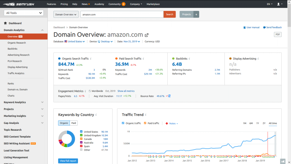Image resolution: width=291 pixels, height=164 pixels.
Task: Uncheck the United Kingdom country checkbox
Action: pos(81,135)
